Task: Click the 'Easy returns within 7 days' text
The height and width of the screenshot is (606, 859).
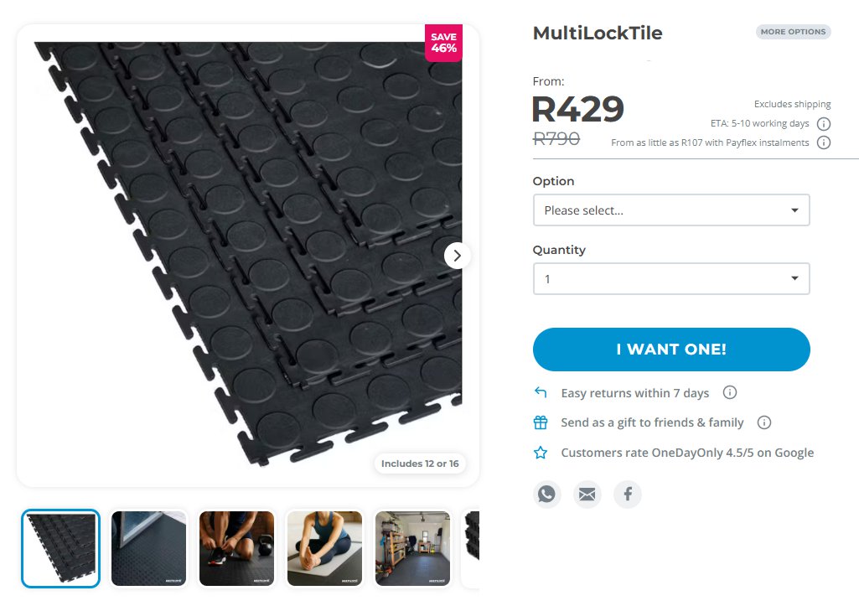Action: (x=634, y=393)
